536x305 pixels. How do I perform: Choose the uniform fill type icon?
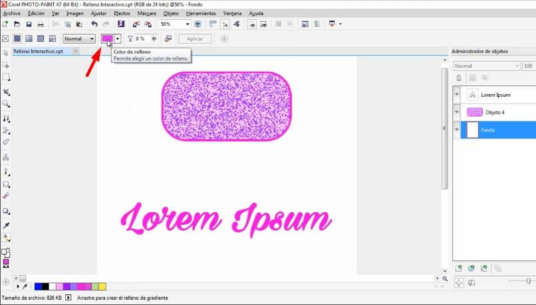[x=17, y=38]
